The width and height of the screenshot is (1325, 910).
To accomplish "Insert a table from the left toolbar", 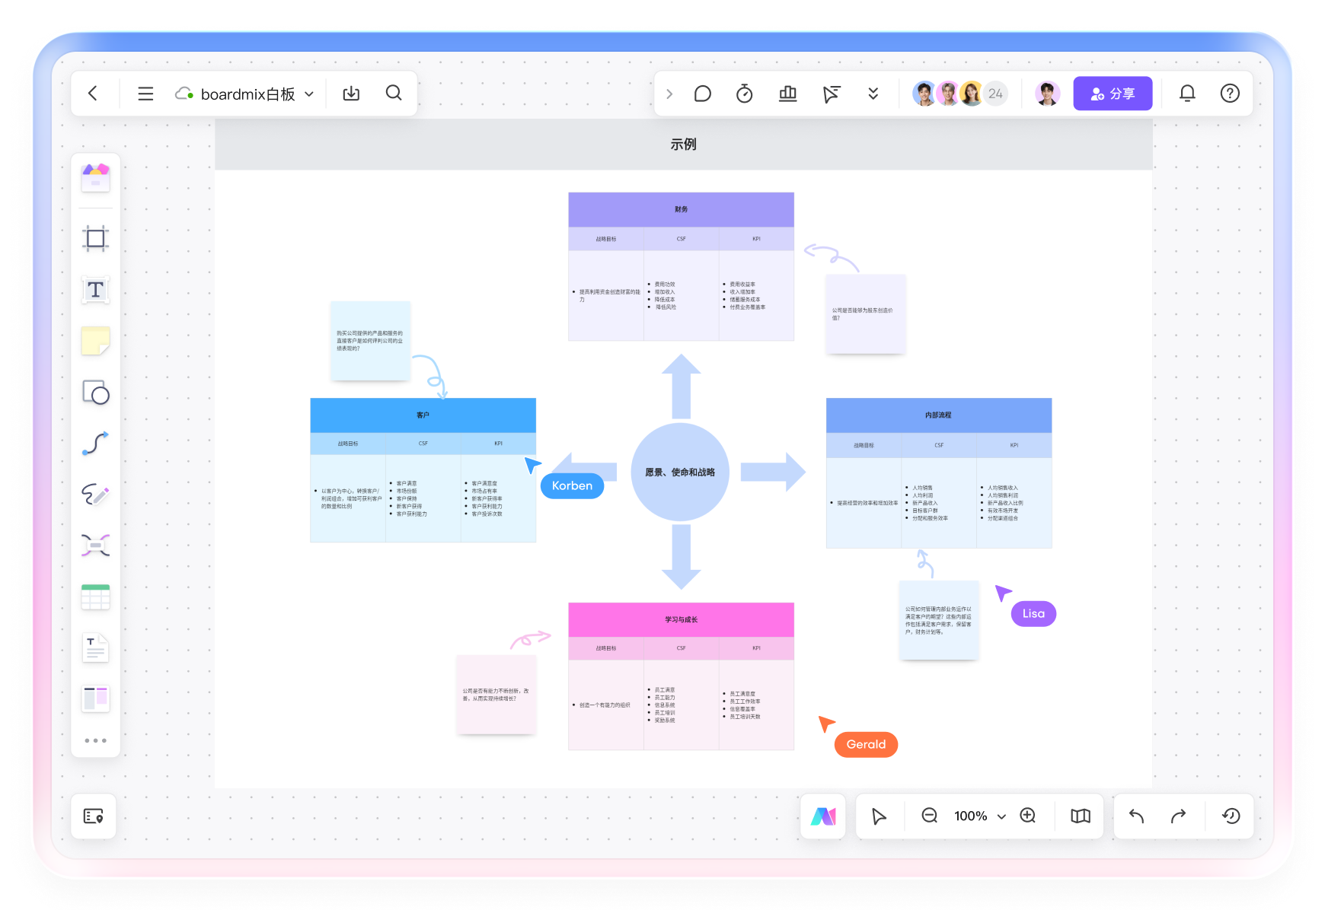I will click(95, 597).
